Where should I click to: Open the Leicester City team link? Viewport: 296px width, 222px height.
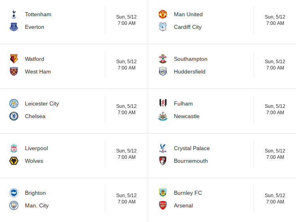click(x=42, y=103)
